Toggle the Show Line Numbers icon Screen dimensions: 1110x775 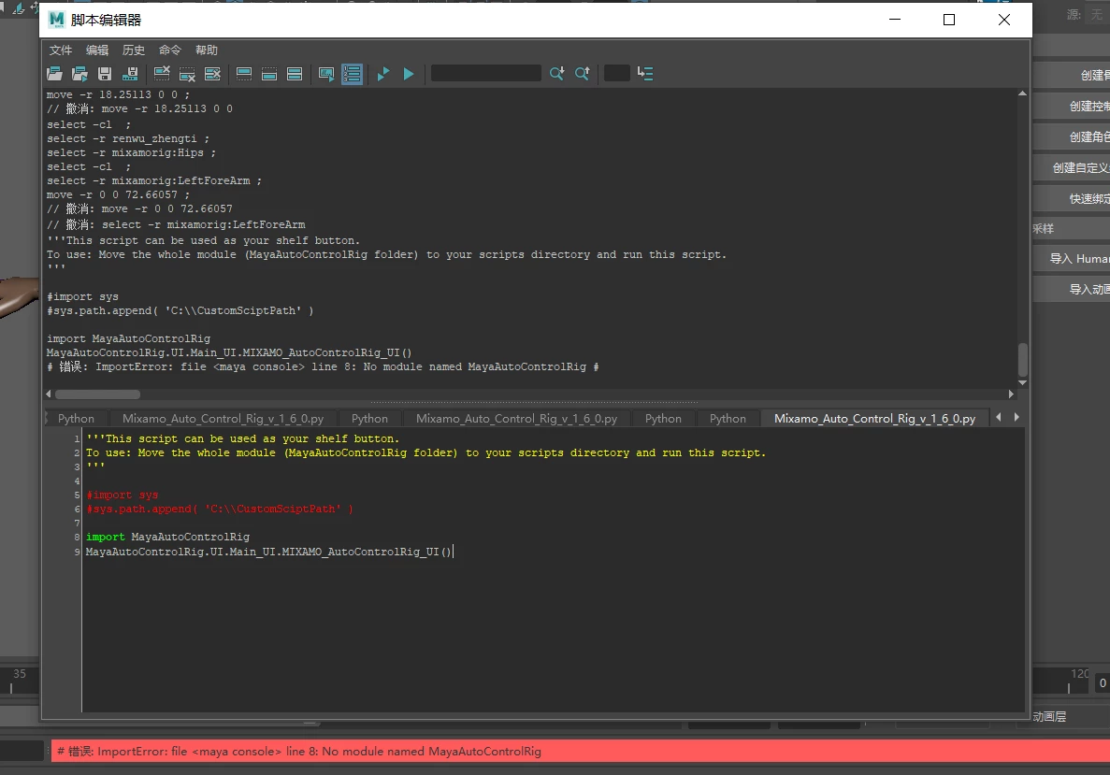click(x=352, y=73)
